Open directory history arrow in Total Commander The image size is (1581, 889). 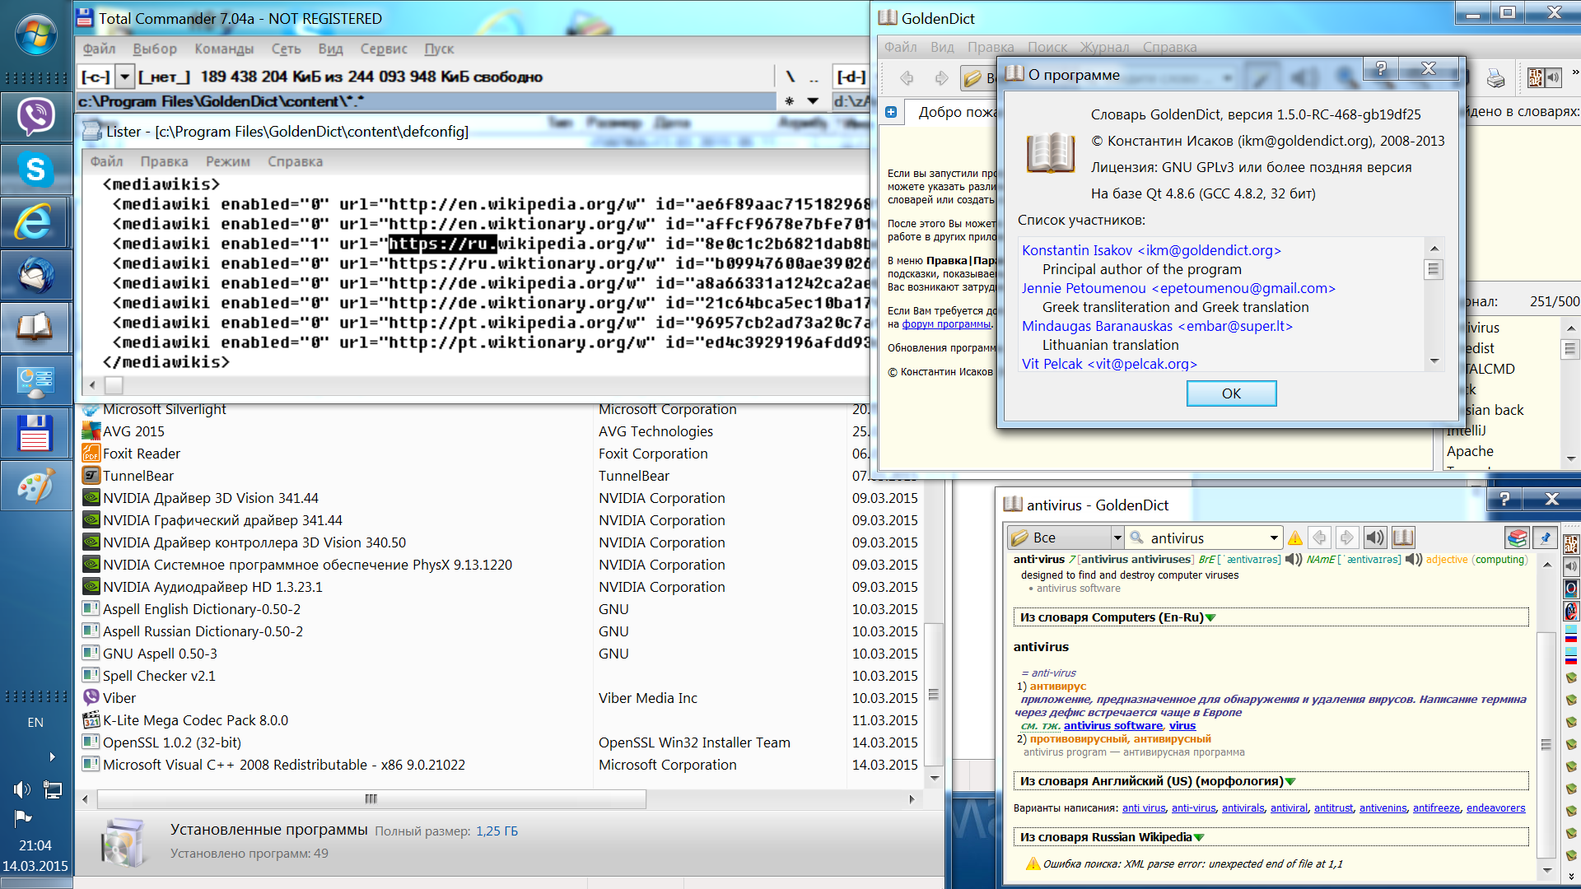pos(813,101)
